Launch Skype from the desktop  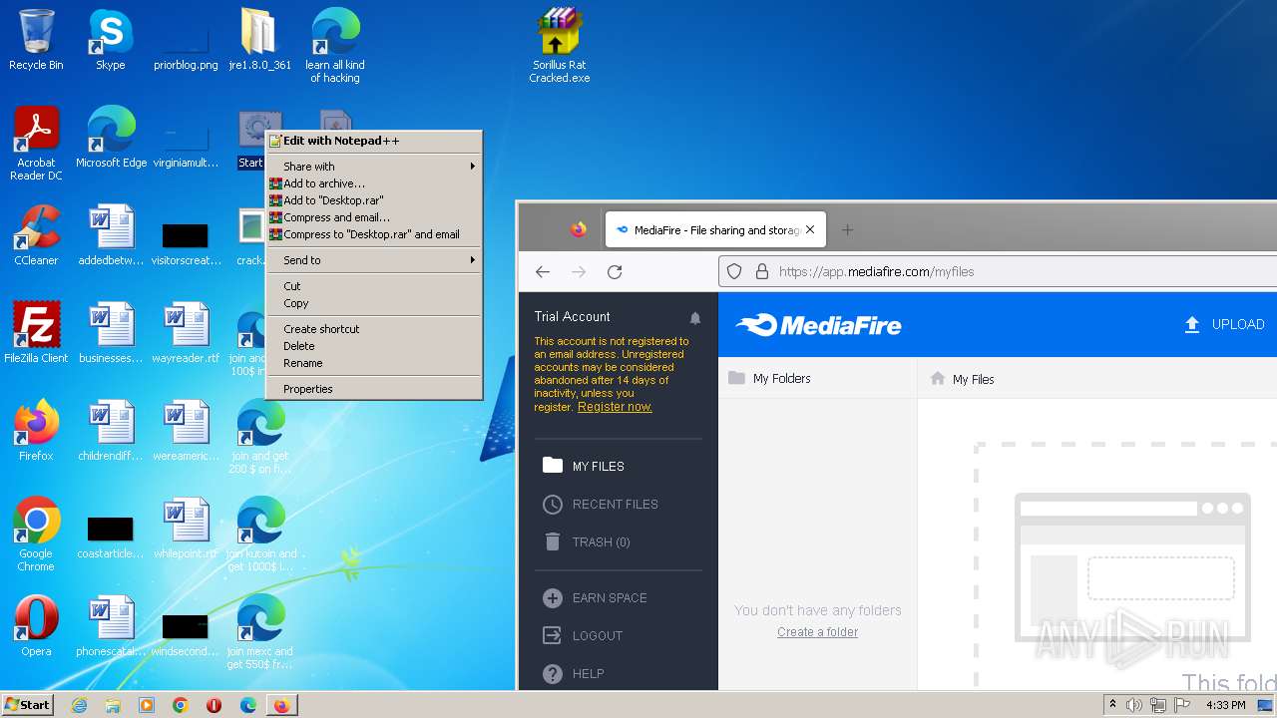pos(110,40)
